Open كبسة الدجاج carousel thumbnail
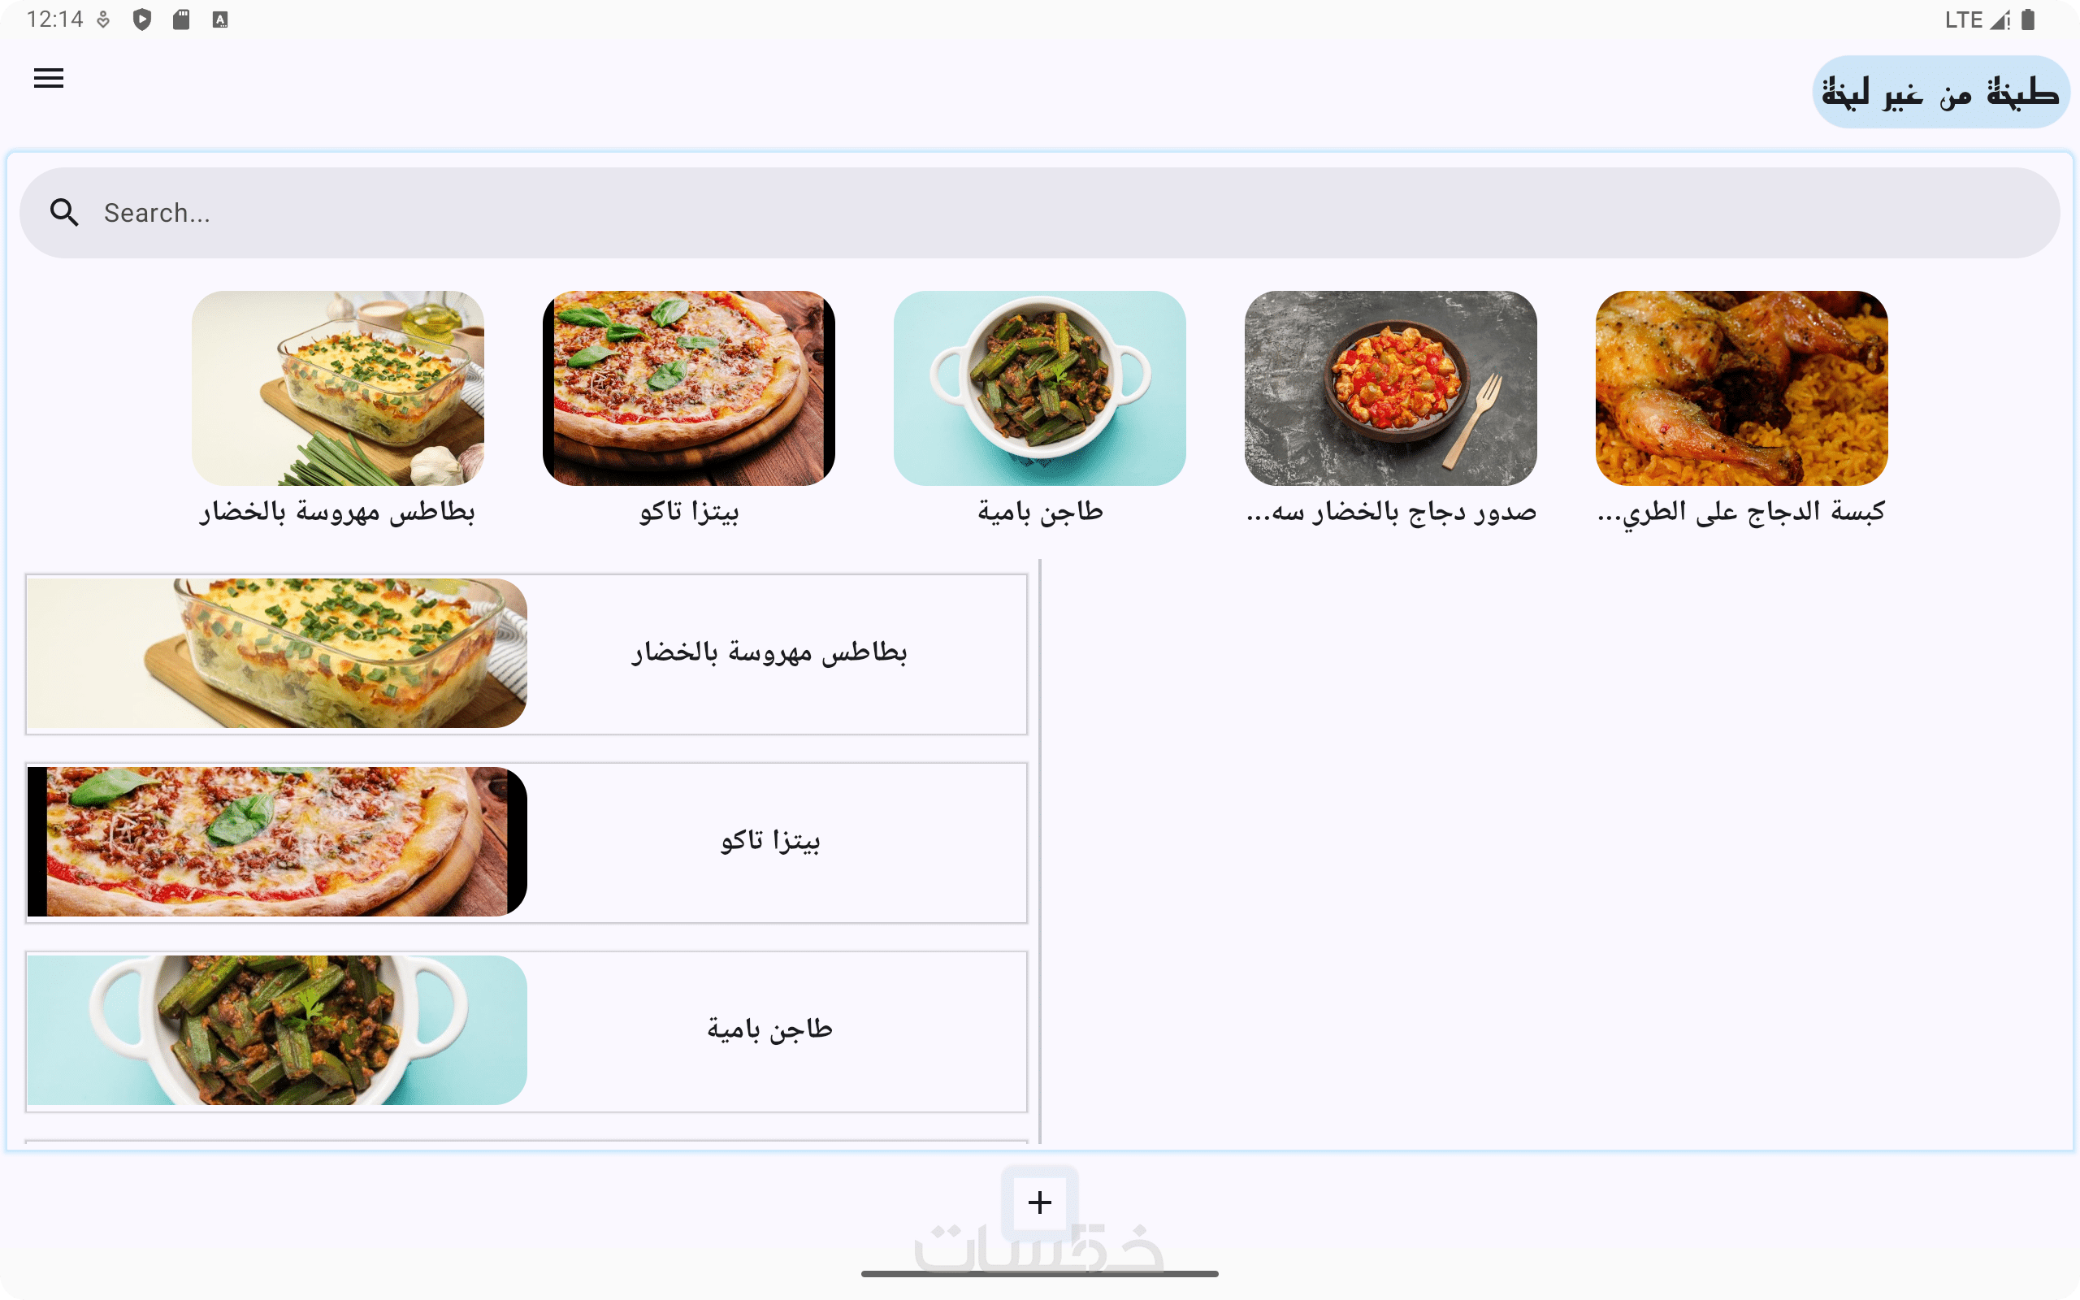The image size is (2080, 1300). pos(1741,388)
